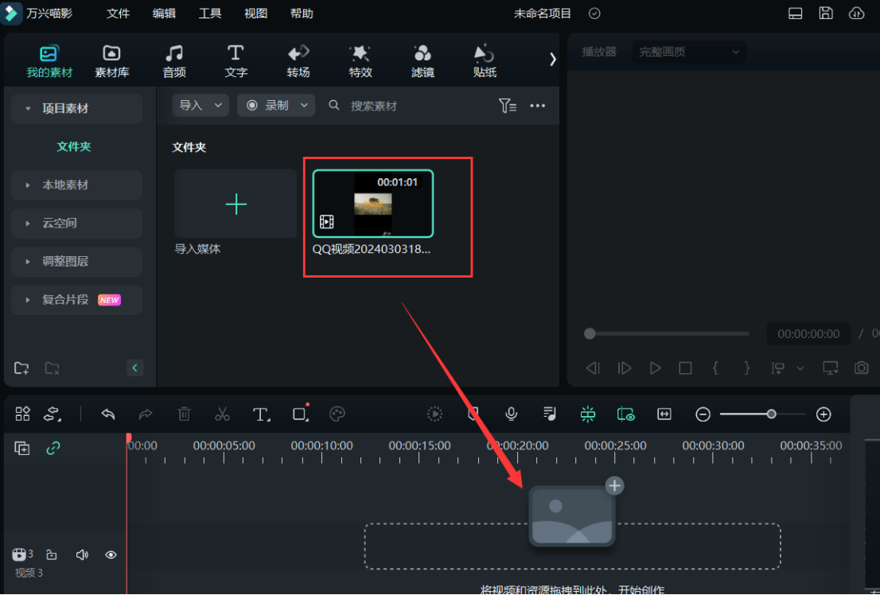Open the 文件 menu
The image size is (880, 595).
click(118, 14)
